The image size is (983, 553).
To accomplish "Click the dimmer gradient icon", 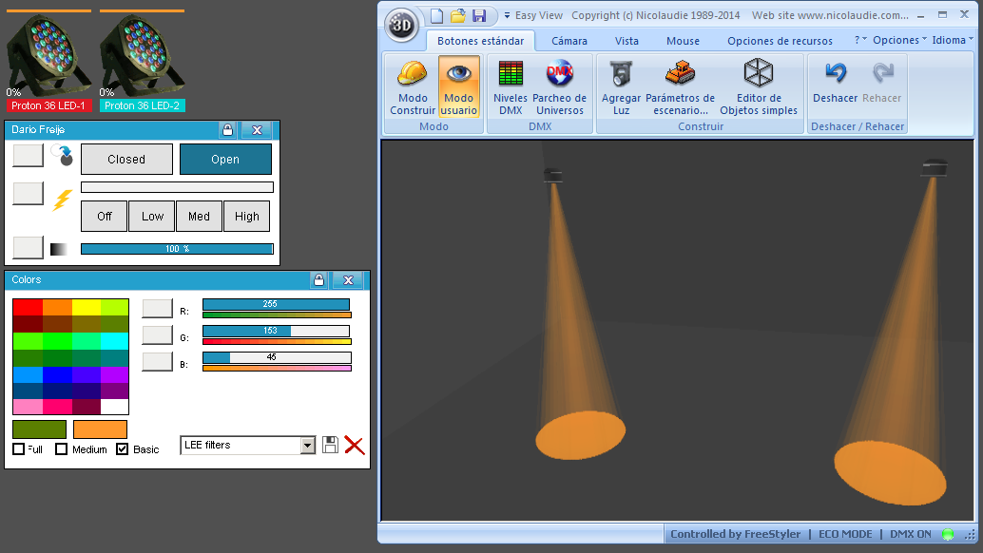I will pos(59,249).
